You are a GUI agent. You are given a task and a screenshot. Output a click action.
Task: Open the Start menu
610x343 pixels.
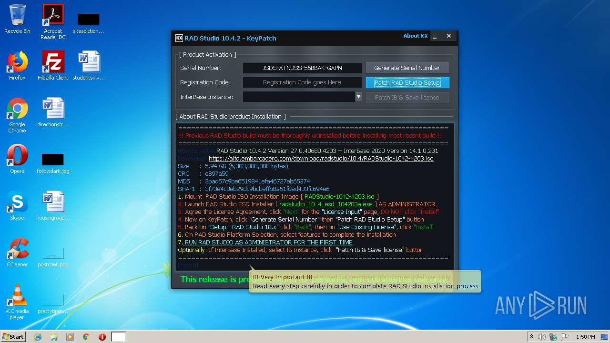13,337
